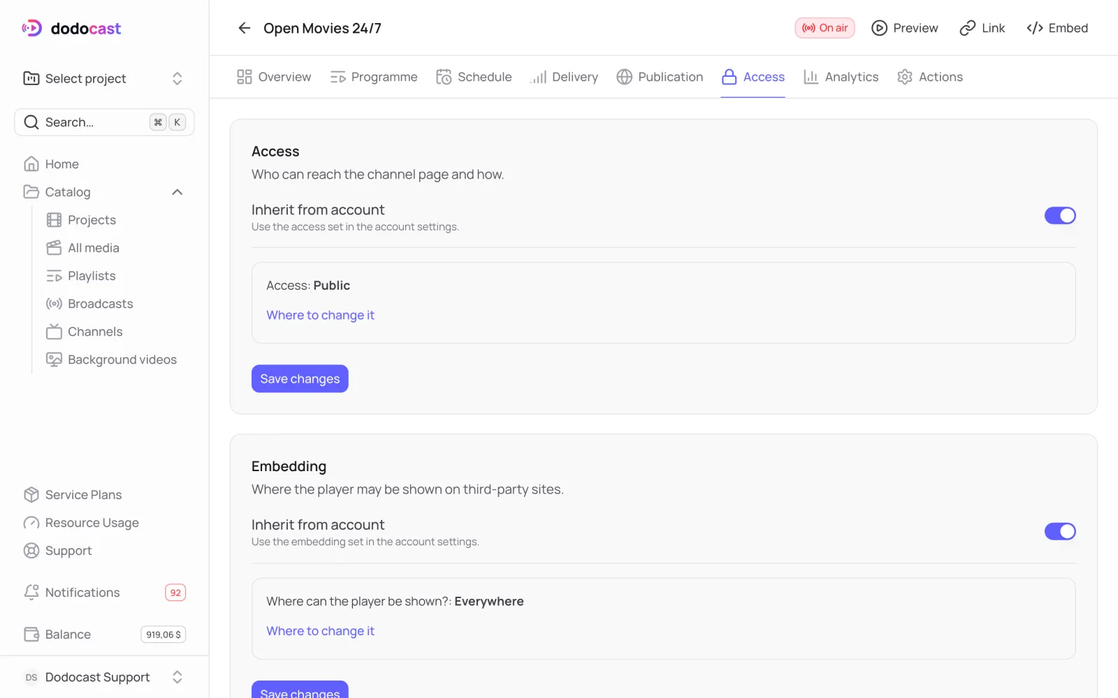This screenshot has height=698, width=1118.
Task: Follow Where to change it under Everywhere
Action: [320, 631]
